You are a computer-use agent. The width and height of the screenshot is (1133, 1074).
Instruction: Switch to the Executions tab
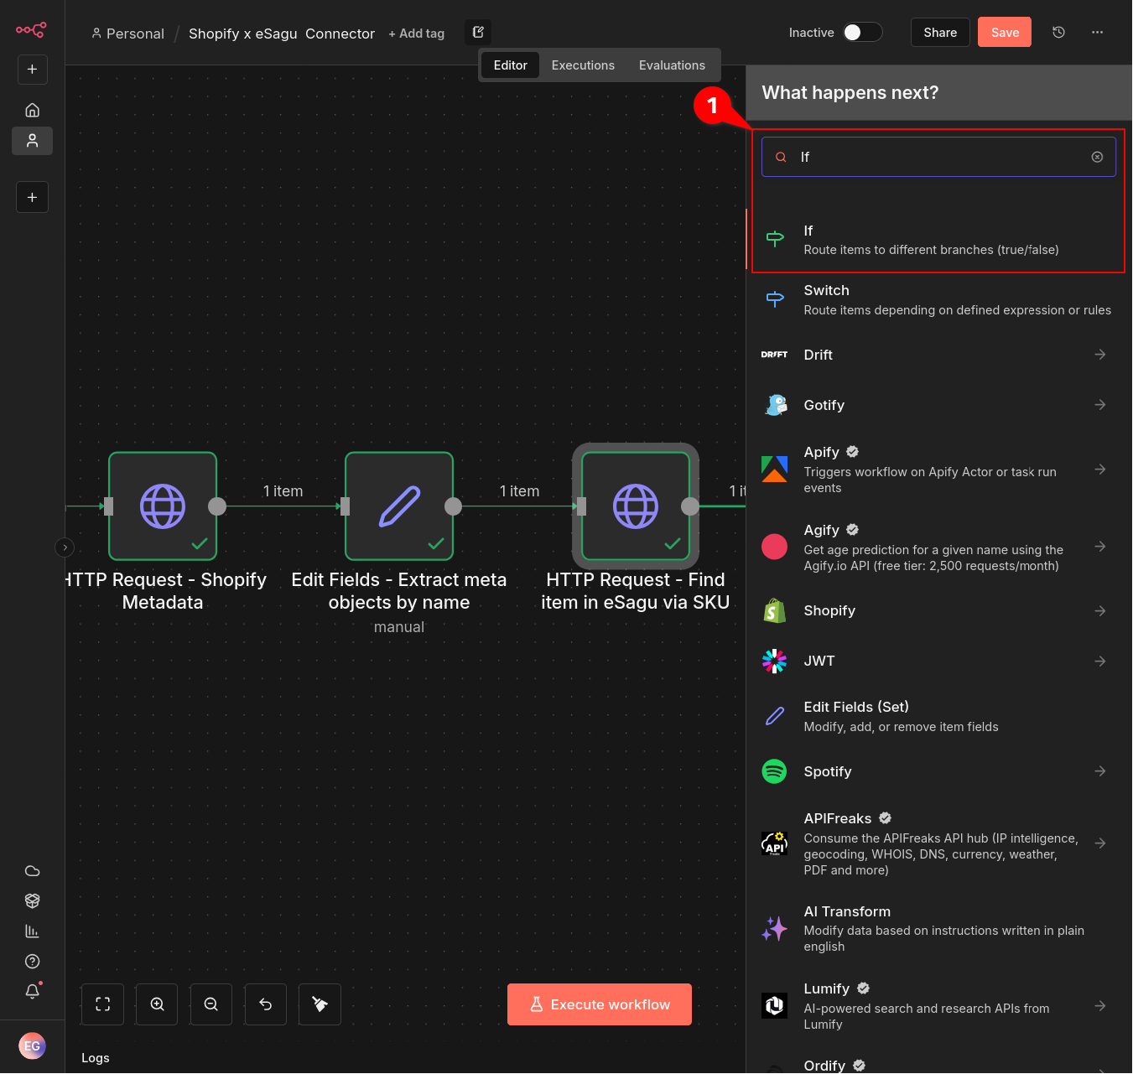pyautogui.click(x=583, y=65)
